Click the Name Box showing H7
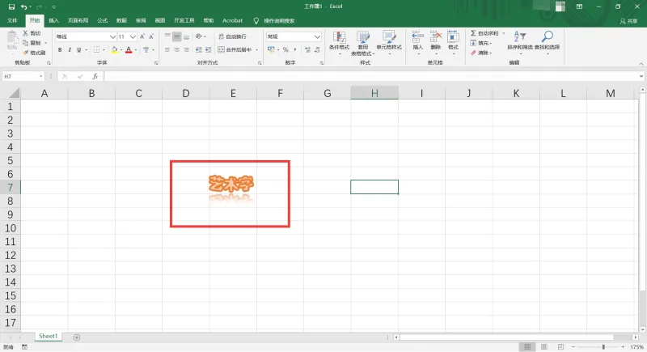The image size is (647, 352). pos(23,76)
